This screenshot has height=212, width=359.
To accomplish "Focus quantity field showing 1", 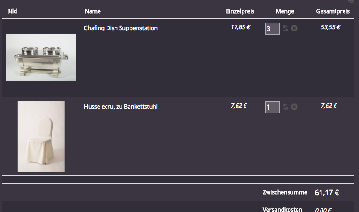I will (x=272, y=107).
